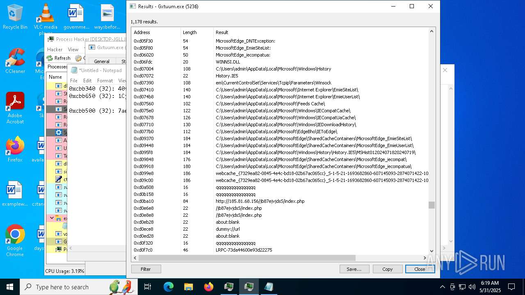Select IEDownloadHistory path row
Image resolution: width=525 pixels, height=295 pixels.
click(280, 125)
